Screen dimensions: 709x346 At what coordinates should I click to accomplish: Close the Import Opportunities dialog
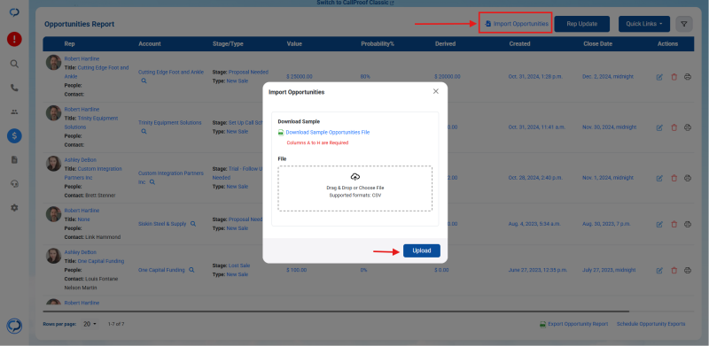pyautogui.click(x=436, y=91)
